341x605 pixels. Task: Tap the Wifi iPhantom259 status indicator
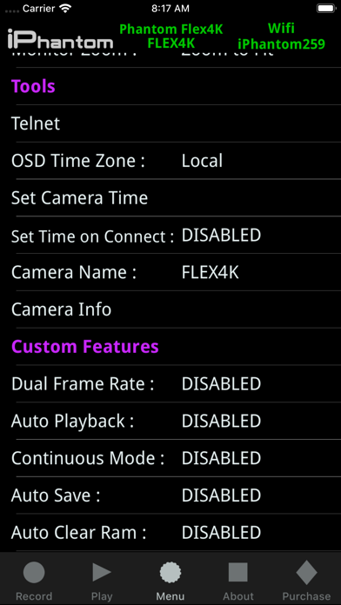pos(282,37)
